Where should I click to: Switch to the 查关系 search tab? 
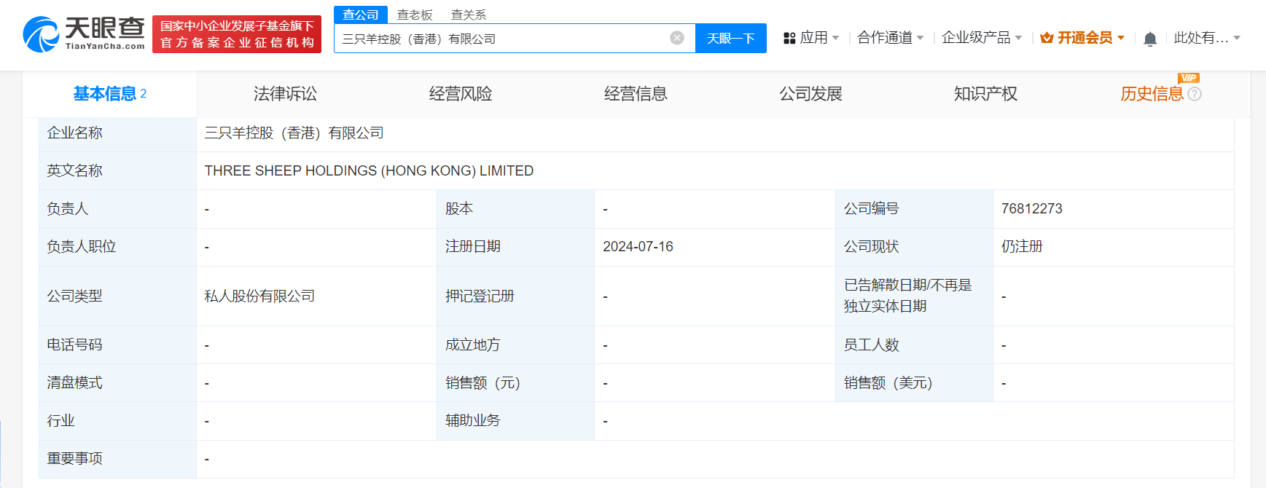(x=469, y=15)
